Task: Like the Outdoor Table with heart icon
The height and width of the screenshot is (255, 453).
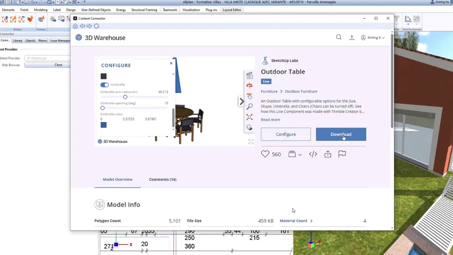Action: pyautogui.click(x=265, y=154)
